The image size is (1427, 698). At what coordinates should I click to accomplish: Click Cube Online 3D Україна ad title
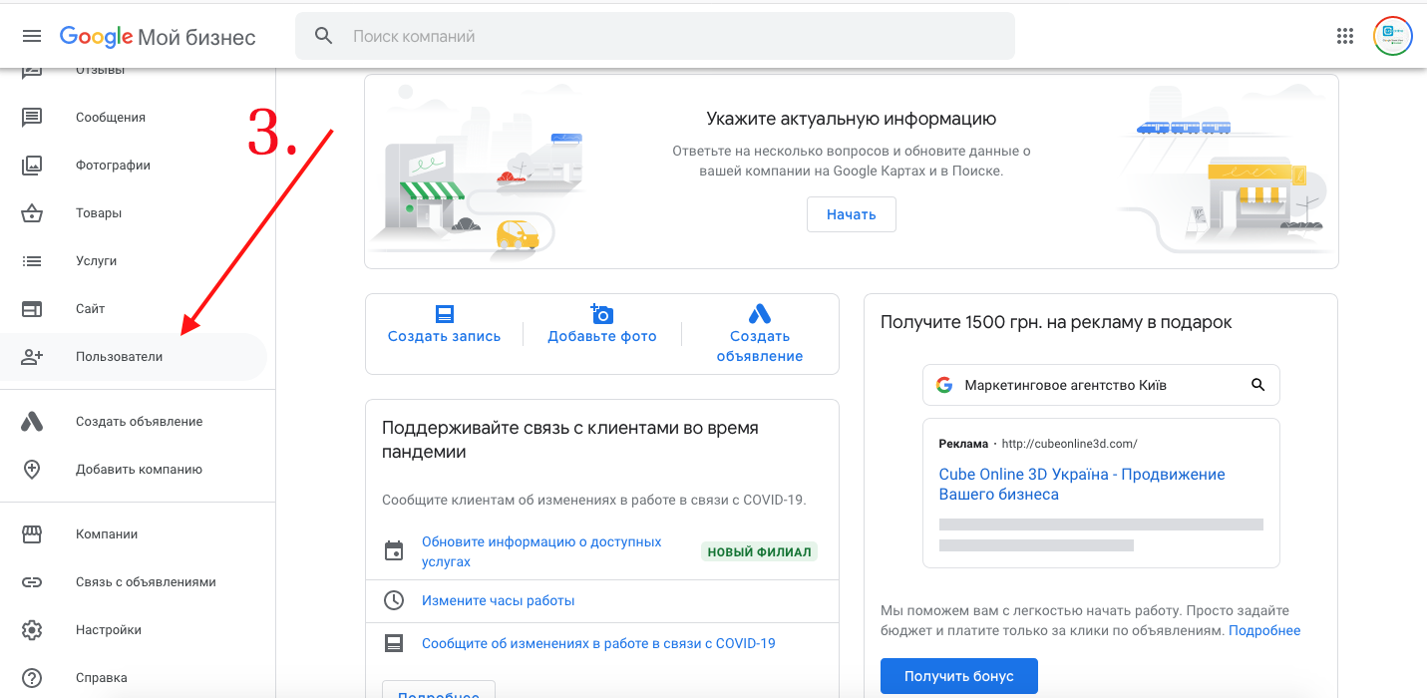1082,484
